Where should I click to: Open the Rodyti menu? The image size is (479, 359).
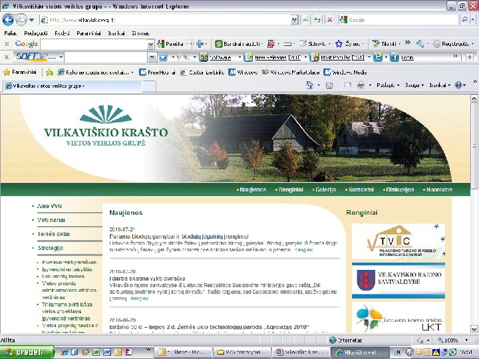click(x=63, y=33)
